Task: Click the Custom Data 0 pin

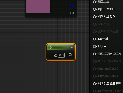Action: tap(95, 69)
